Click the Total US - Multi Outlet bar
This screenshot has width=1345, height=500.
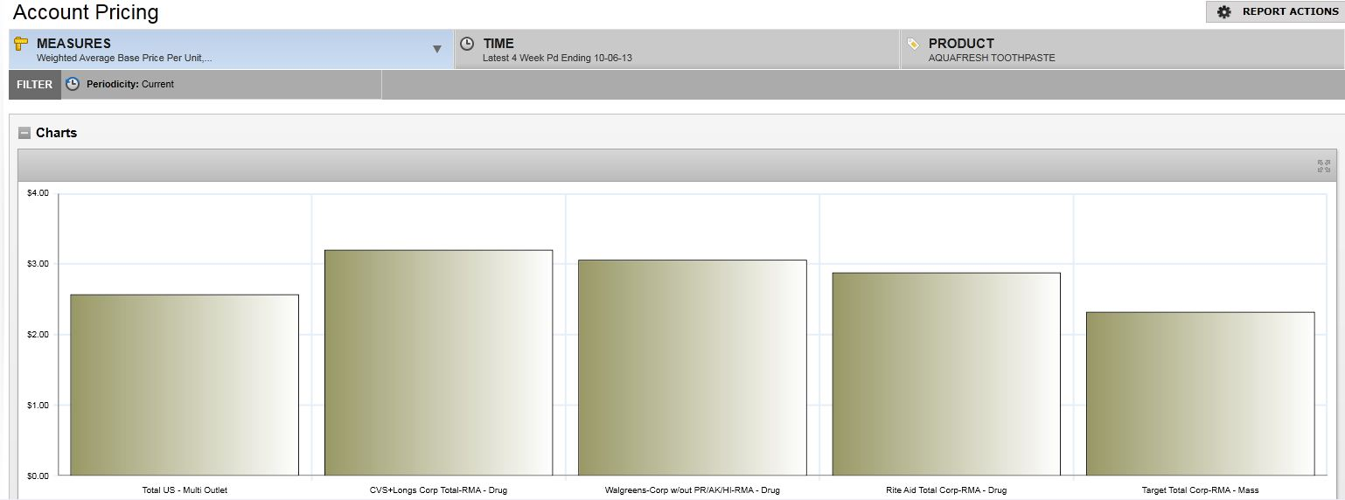(x=185, y=385)
